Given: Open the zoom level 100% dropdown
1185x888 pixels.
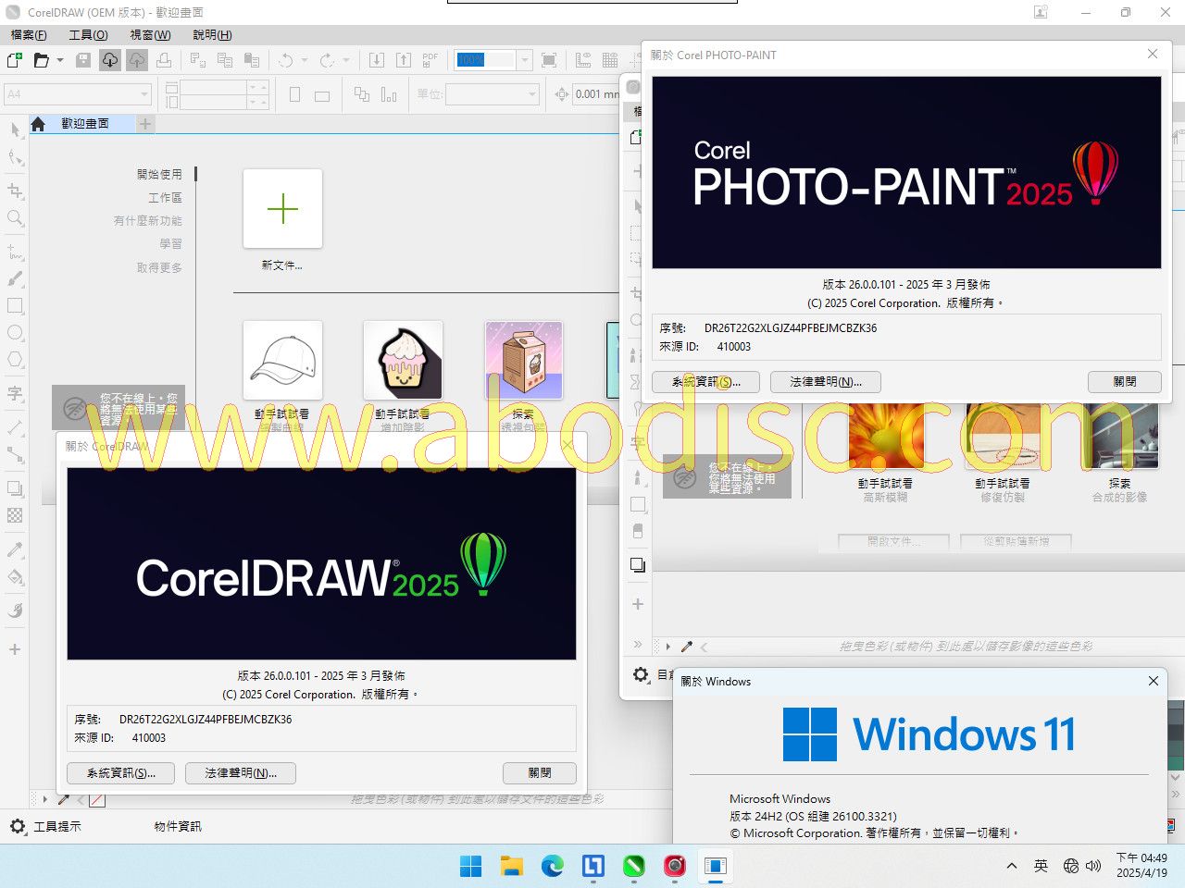Looking at the screenshot, I should (x=525, y=60).
